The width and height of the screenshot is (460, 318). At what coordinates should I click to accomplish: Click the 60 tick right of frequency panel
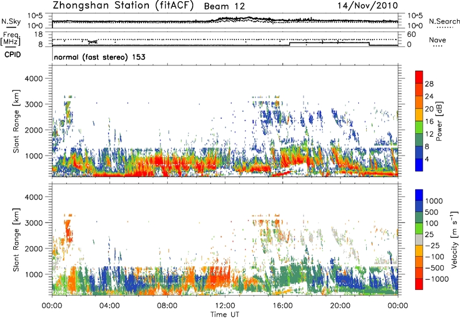pos(411,34)
